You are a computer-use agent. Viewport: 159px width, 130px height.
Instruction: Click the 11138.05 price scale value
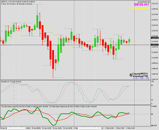tap(155, 52)
